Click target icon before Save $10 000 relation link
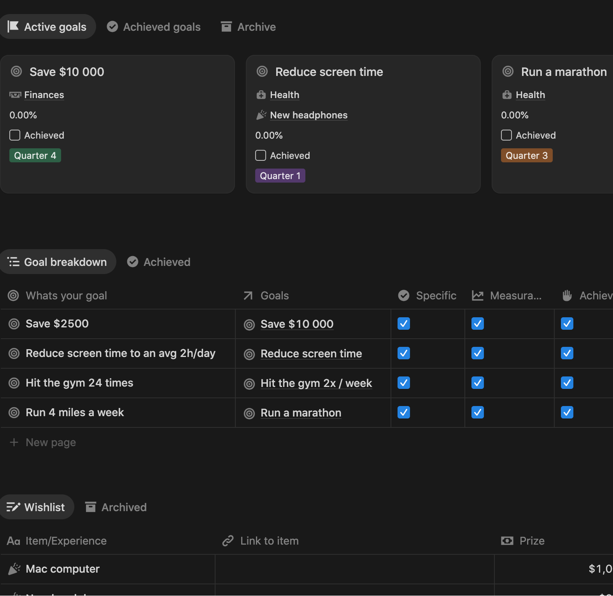Image resolution: width=613 pixels, height=596 pixels. pyautogui.click(x=249, y=325)
